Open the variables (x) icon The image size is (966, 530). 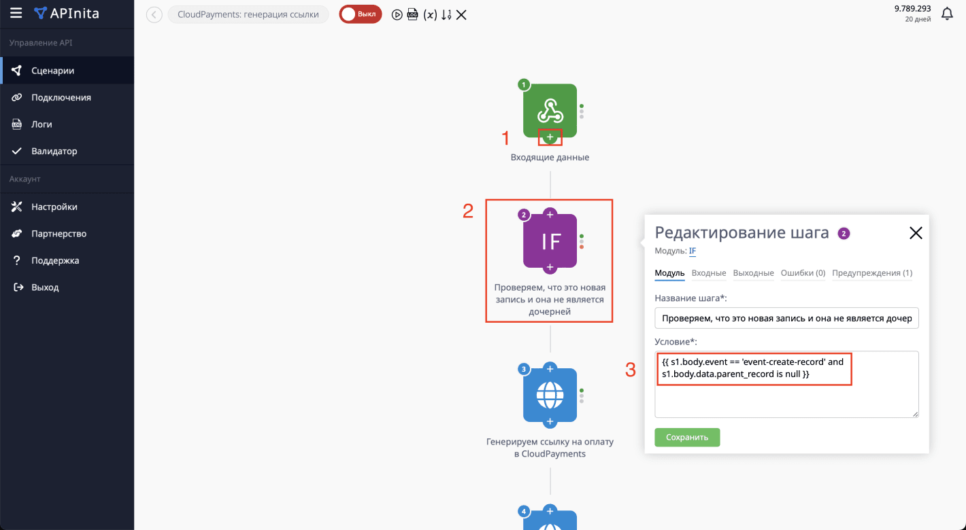430,14
